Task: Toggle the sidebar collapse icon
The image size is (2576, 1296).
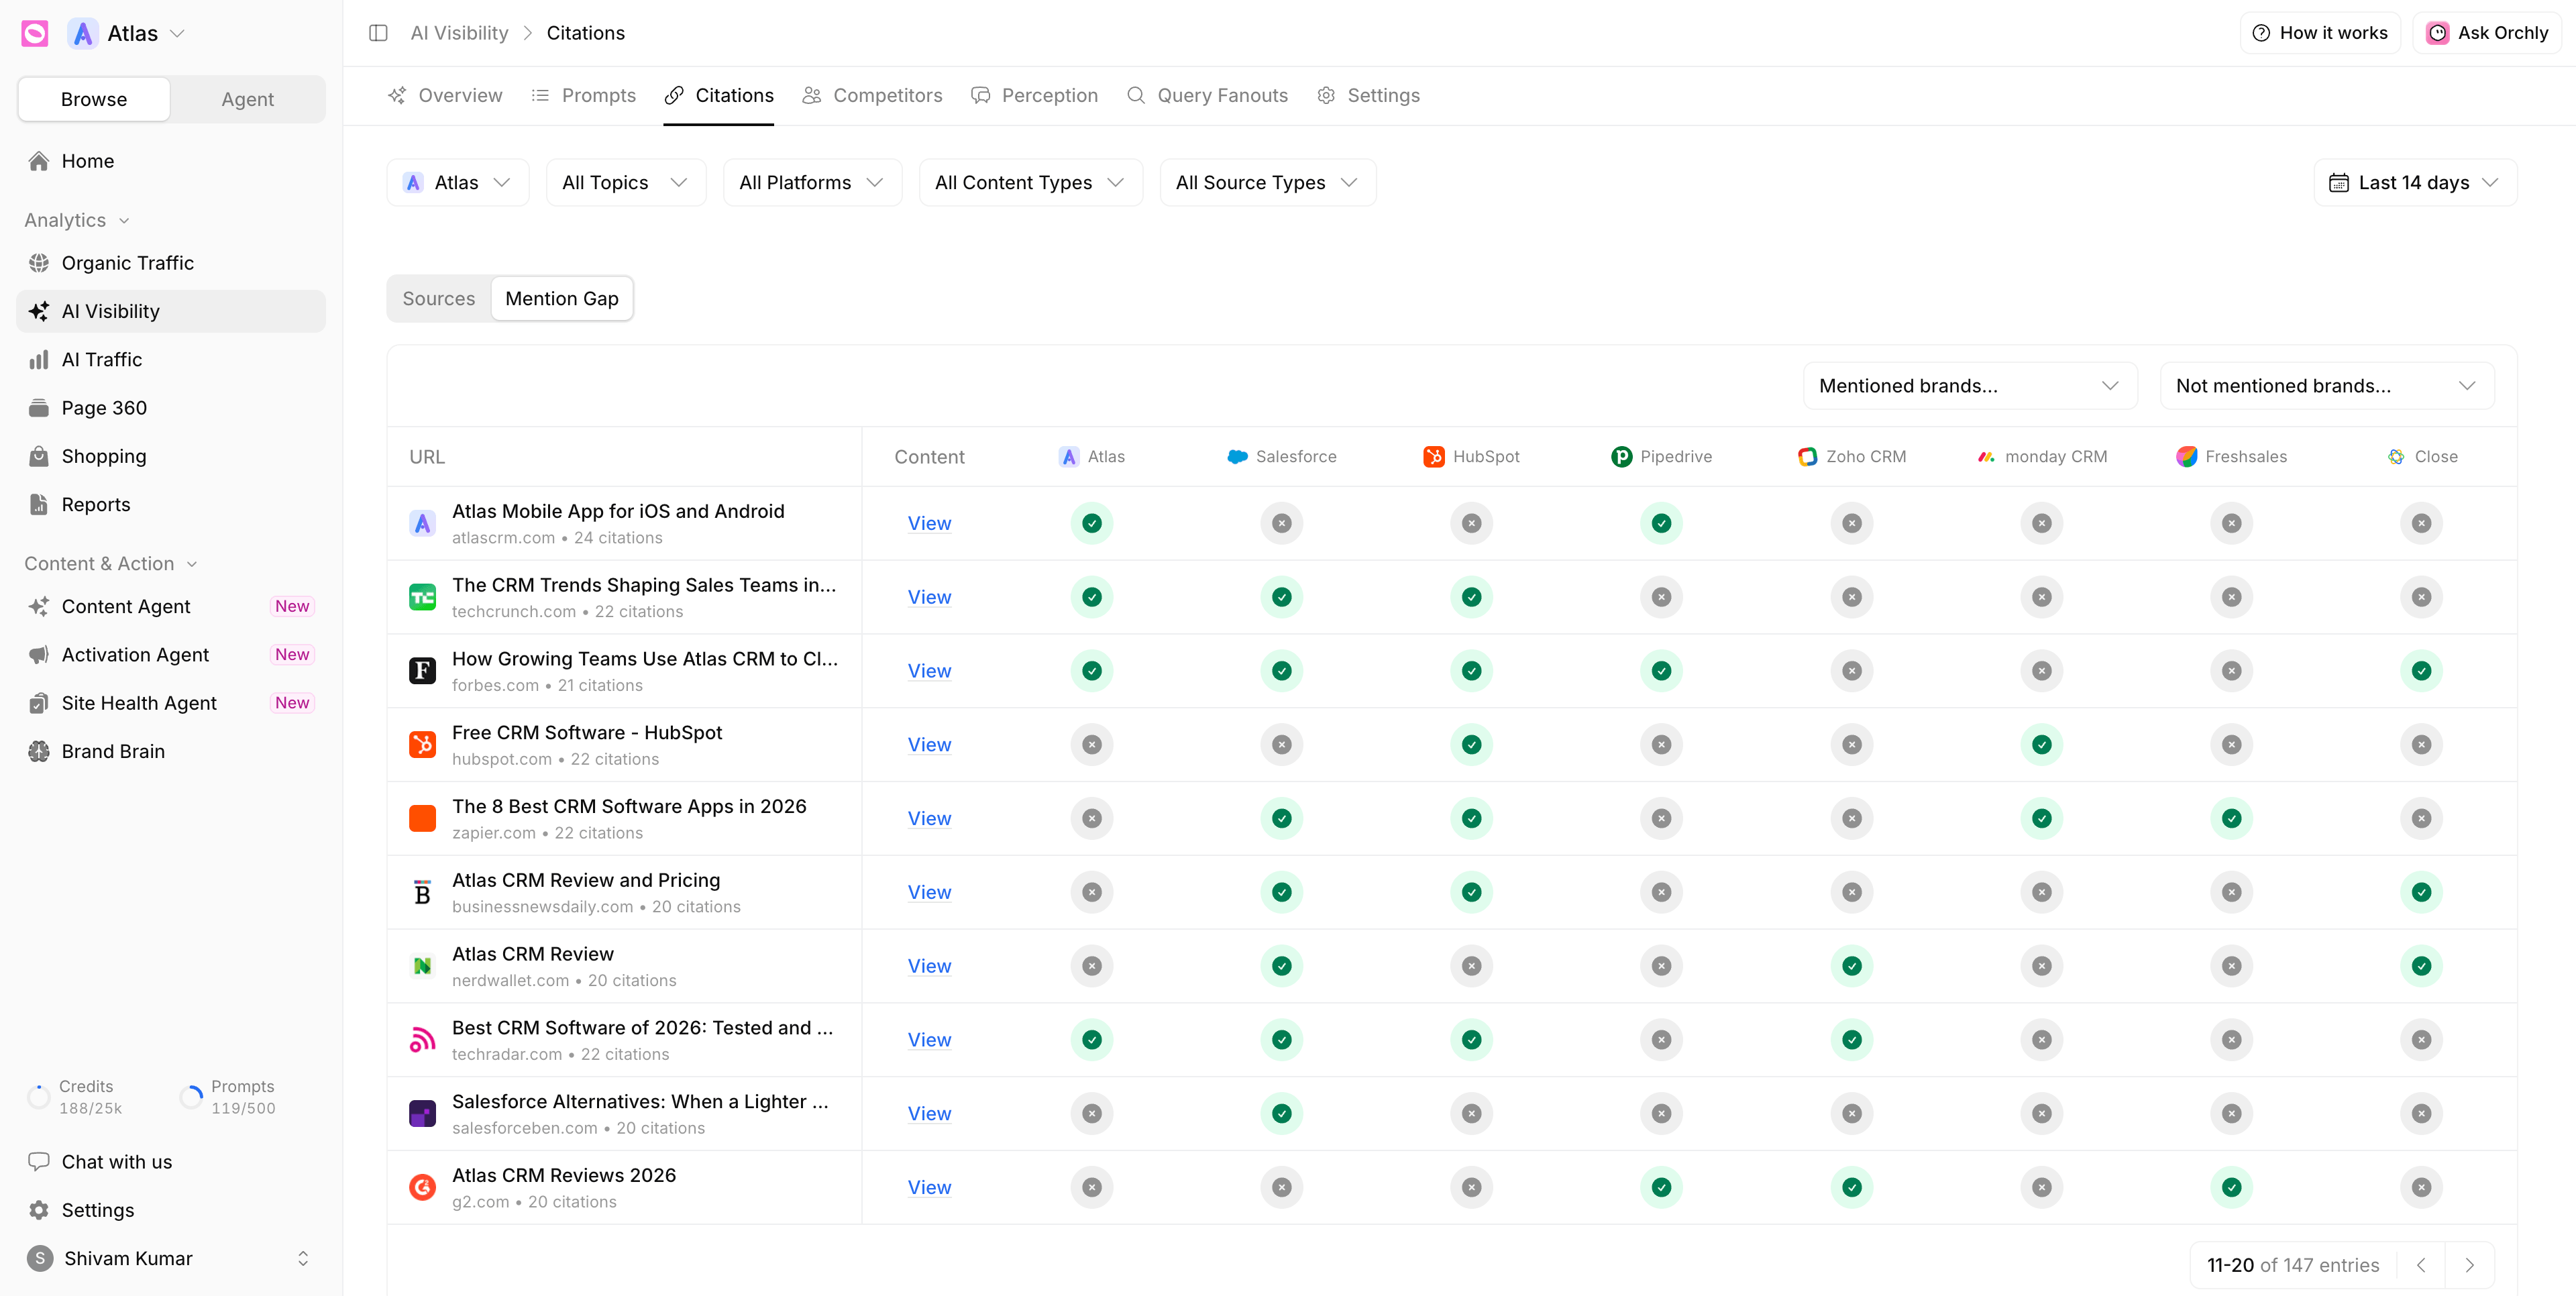Action: pyautogui.click(x=378, y=33)
